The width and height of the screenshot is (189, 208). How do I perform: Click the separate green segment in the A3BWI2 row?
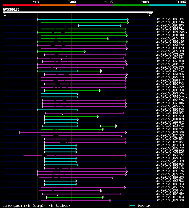pyautogui.click(x=109, y=126)
